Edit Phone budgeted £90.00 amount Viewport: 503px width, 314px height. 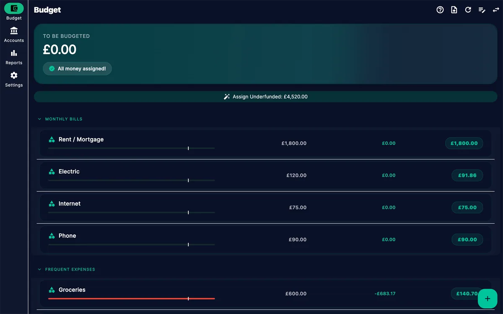298,239
